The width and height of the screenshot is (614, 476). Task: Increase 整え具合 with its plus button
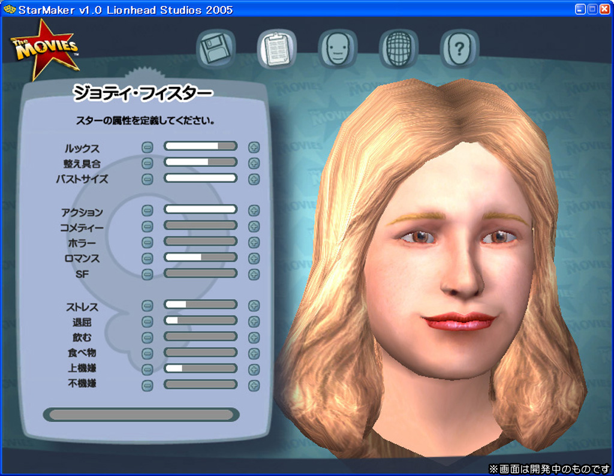click(254, 163)
